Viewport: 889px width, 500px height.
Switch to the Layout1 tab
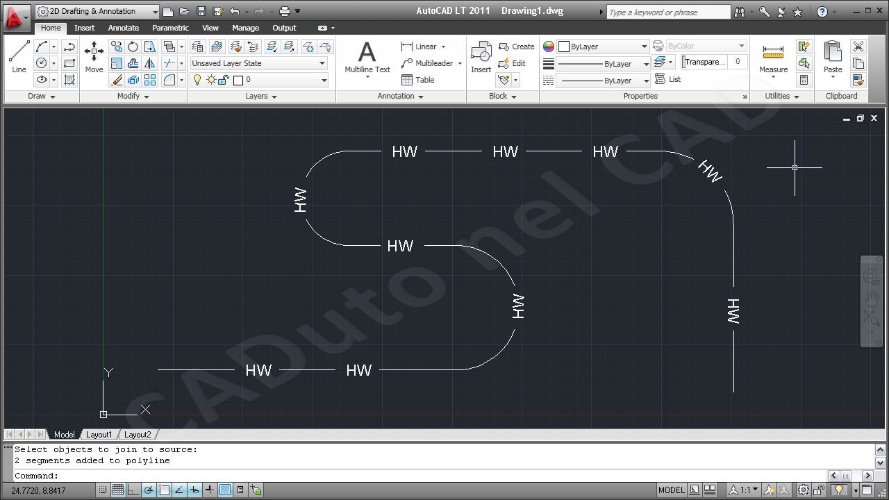(99, 434)
